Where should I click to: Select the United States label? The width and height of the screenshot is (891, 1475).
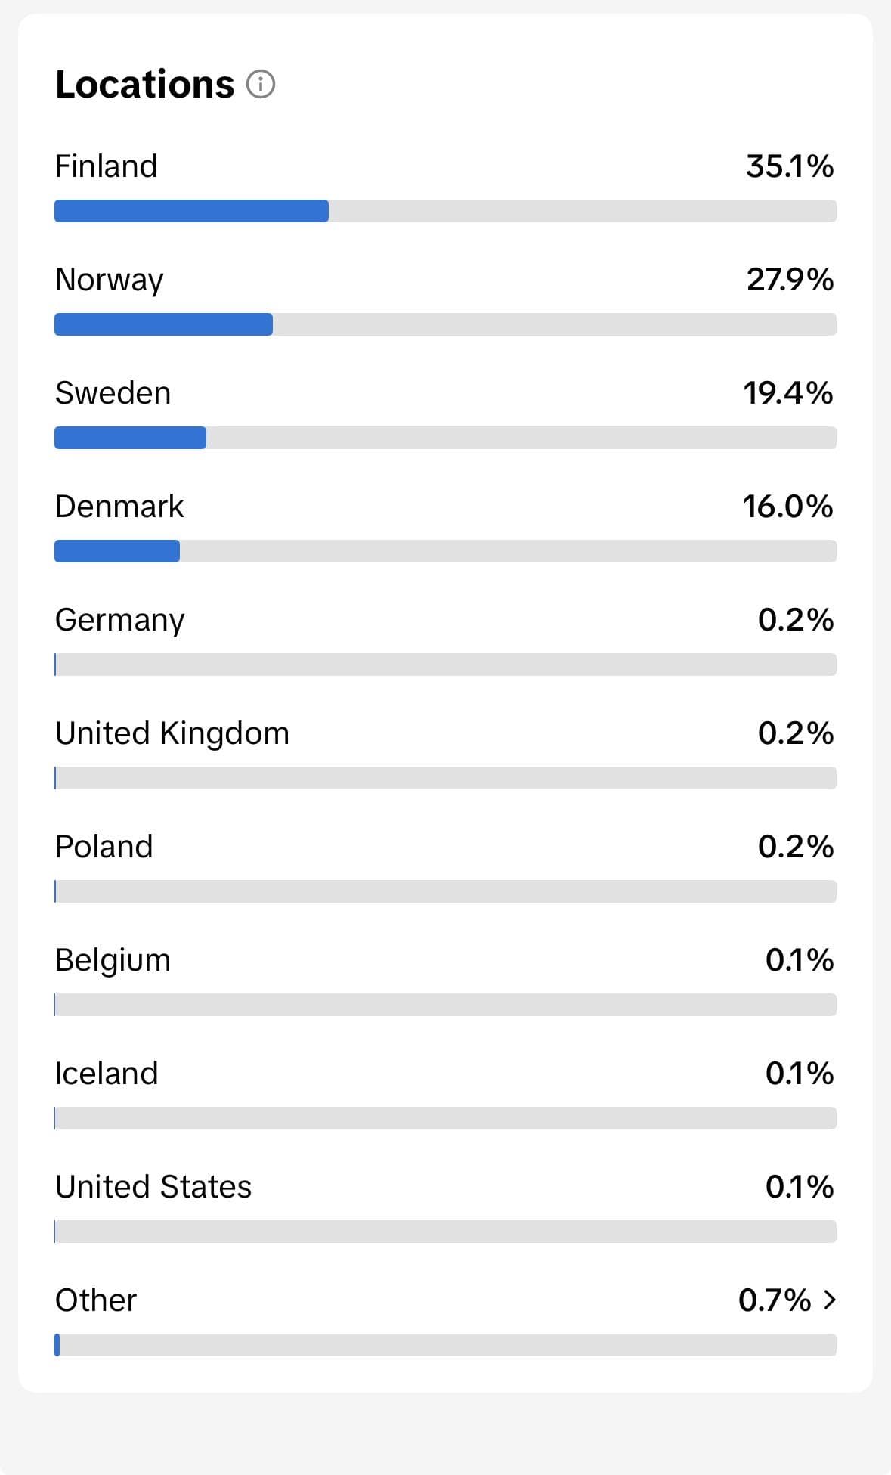(x=153, y=1187)
